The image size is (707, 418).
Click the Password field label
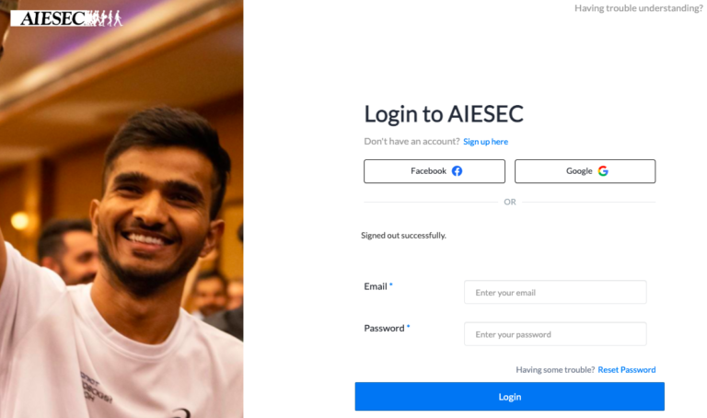384,329
